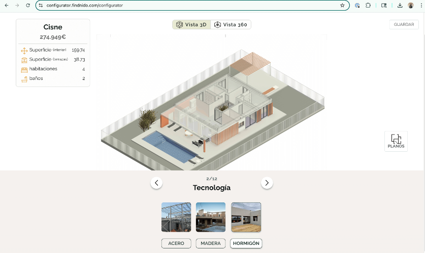Viewport: 425px width, 253px height.
Task: Go to next configuration step
Action: tap(267, 183)
